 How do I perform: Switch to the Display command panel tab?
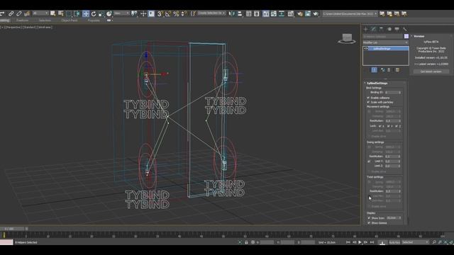pyautogui.click(x=397, y=29)
